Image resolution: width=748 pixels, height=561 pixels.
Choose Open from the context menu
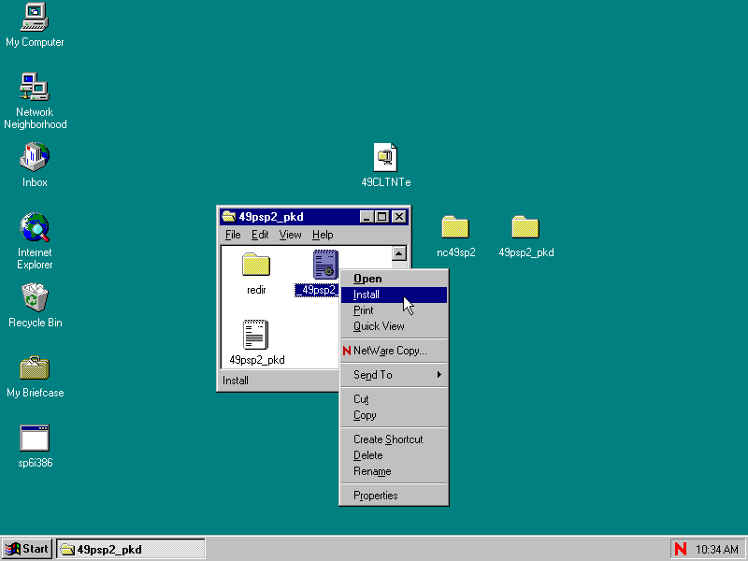coord(394,279)
